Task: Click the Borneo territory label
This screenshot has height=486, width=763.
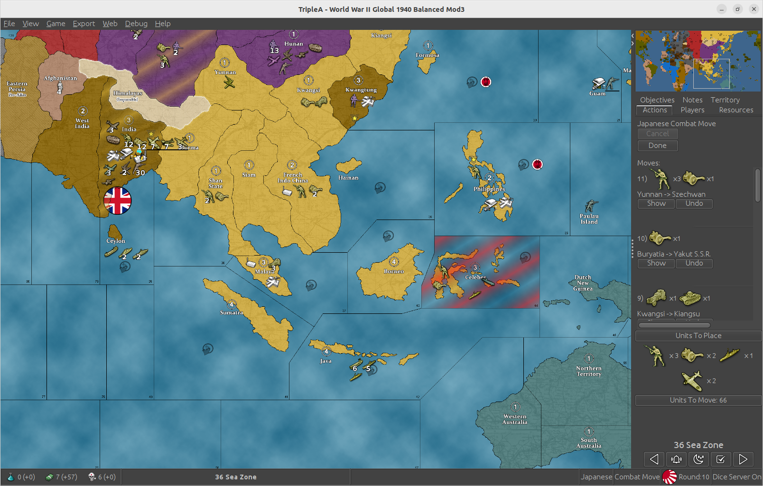Action: click(x=394, y=272)
